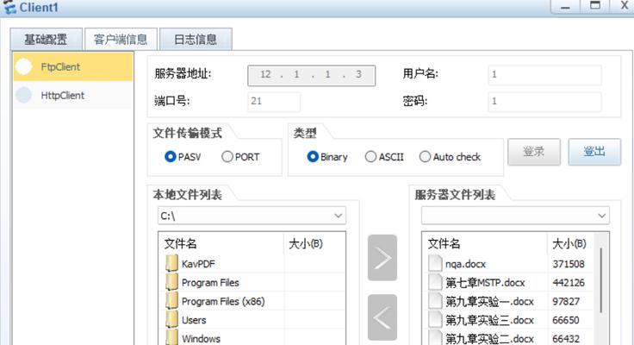Screen dimensions: 634x345
Task: Switch to the 基础配置 tab
Action: coord(47,40)
